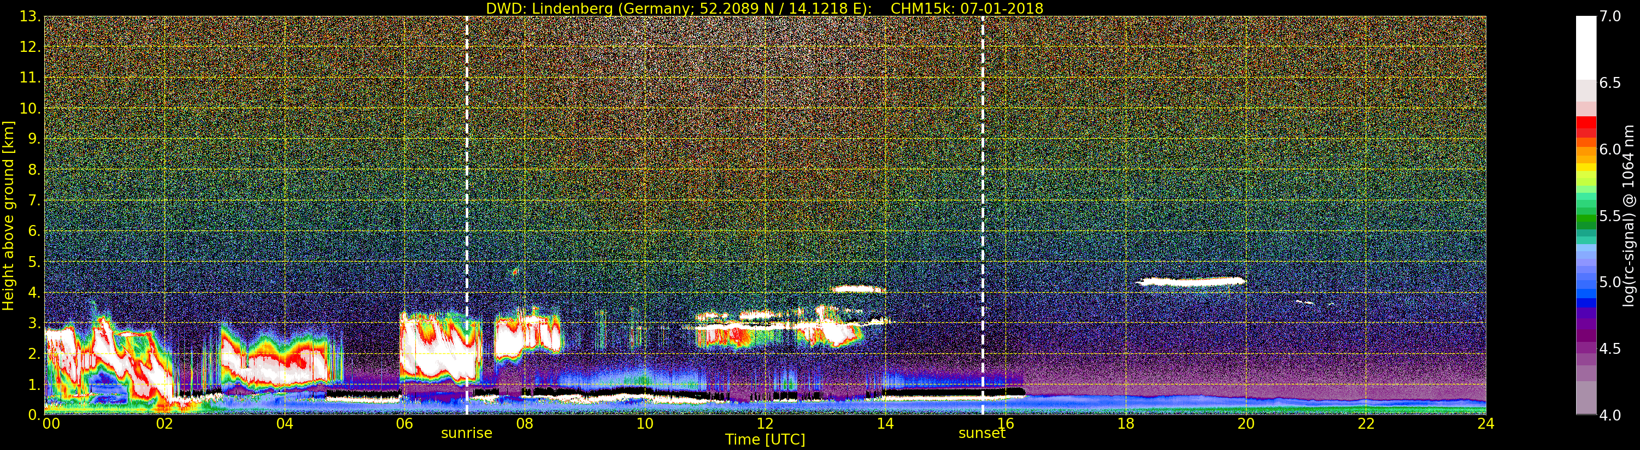Click the colorbar tick label '6.5'

tap(1610, 83)
